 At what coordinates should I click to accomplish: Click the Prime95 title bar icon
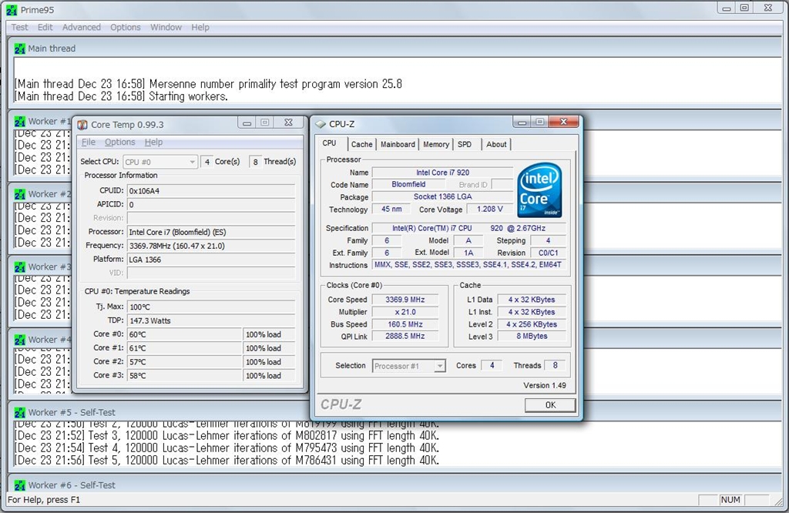pyautogui.click(x=11, y=8)
